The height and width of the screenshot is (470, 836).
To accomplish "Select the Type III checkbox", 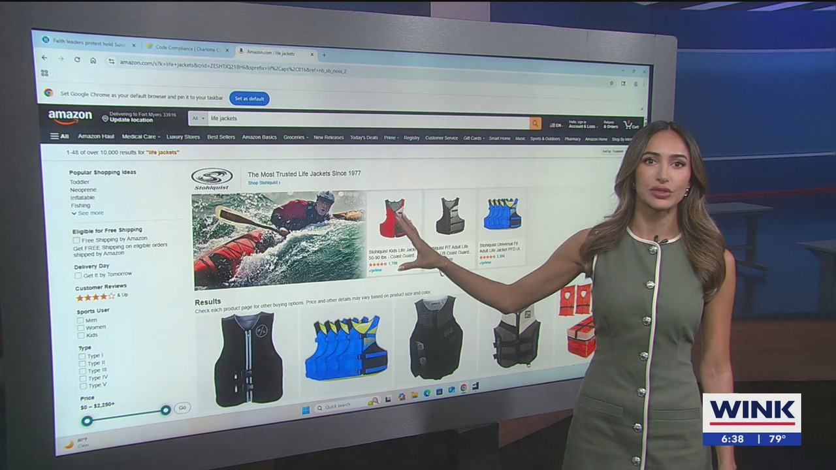I will [83, 371].
